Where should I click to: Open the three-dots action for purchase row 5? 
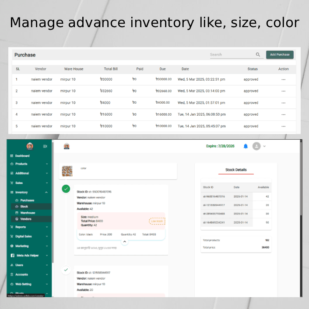coord(283,126)
